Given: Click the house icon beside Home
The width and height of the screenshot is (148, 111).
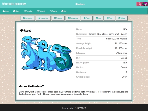Looking at the screenshot, I should [4, 11].
